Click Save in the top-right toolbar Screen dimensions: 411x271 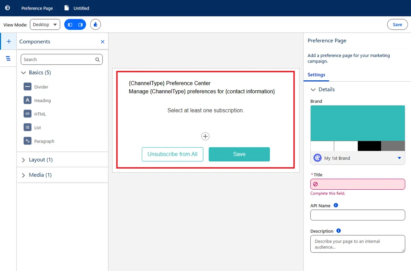397,25
